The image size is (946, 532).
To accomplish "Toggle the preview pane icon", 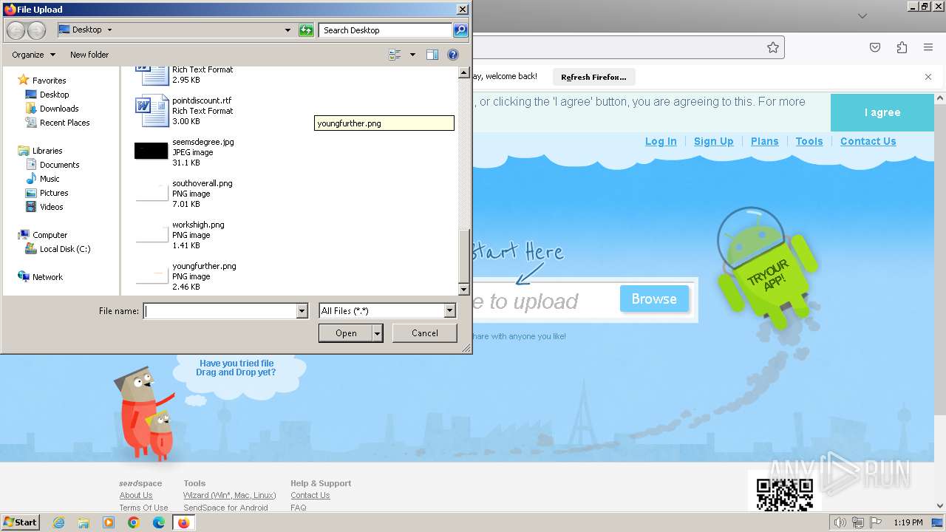I will (x=432, y=55).
